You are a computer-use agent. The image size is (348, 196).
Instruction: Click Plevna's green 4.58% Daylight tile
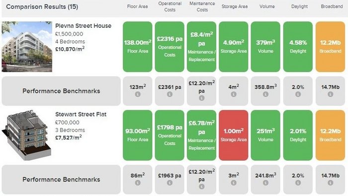click(298, 47)
